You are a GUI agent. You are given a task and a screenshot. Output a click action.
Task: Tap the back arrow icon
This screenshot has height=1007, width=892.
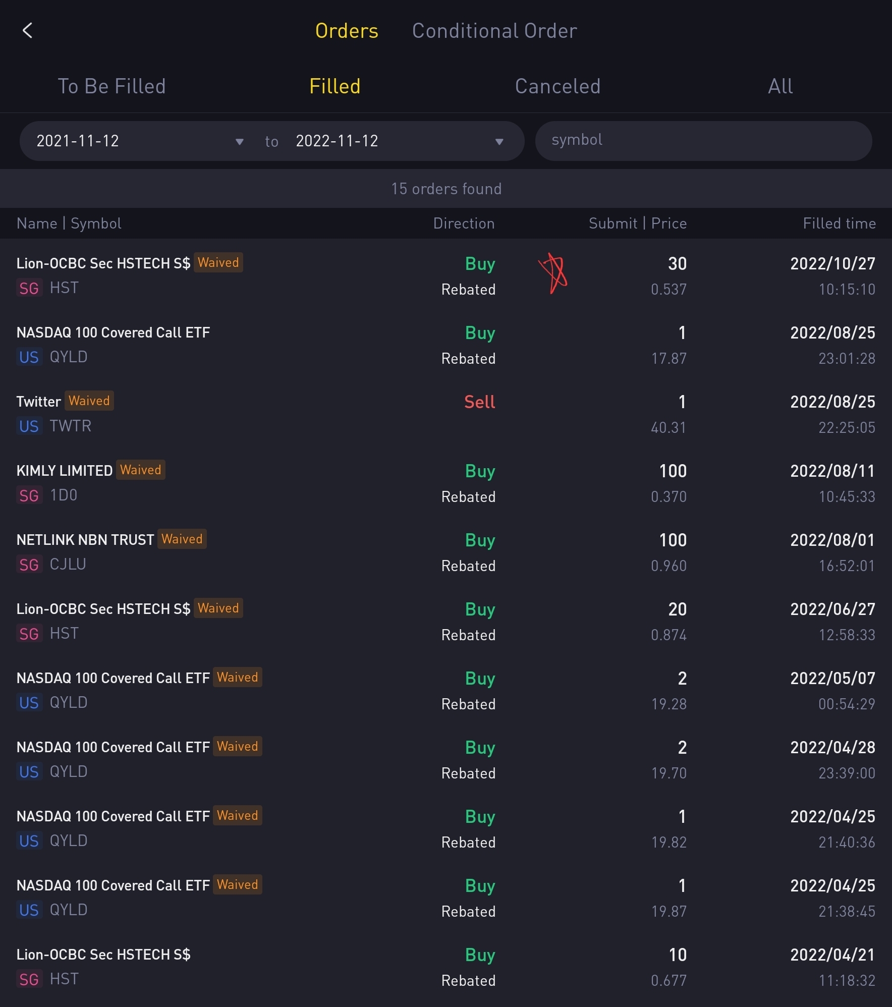point(28,30)
